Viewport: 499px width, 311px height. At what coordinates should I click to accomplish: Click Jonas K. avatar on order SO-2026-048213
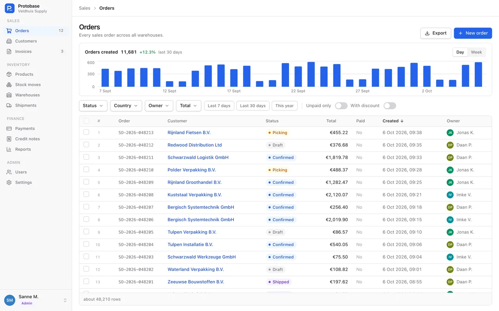[450, 133]
